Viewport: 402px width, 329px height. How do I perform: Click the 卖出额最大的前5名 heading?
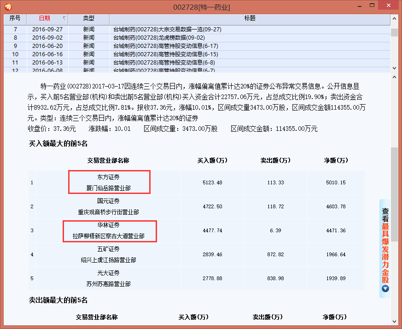click(x=58, y=300)
